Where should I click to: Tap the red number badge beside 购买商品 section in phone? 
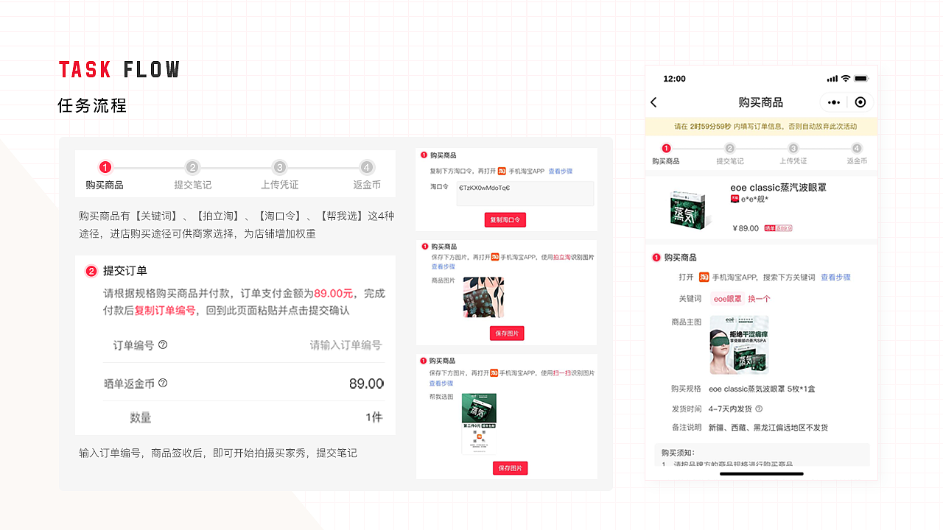pos(656,258)
